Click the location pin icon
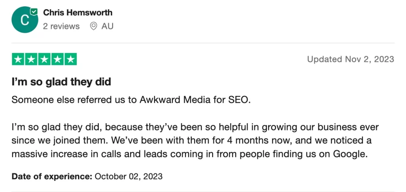This screenshot has width=406, height=192. (93, 26)
